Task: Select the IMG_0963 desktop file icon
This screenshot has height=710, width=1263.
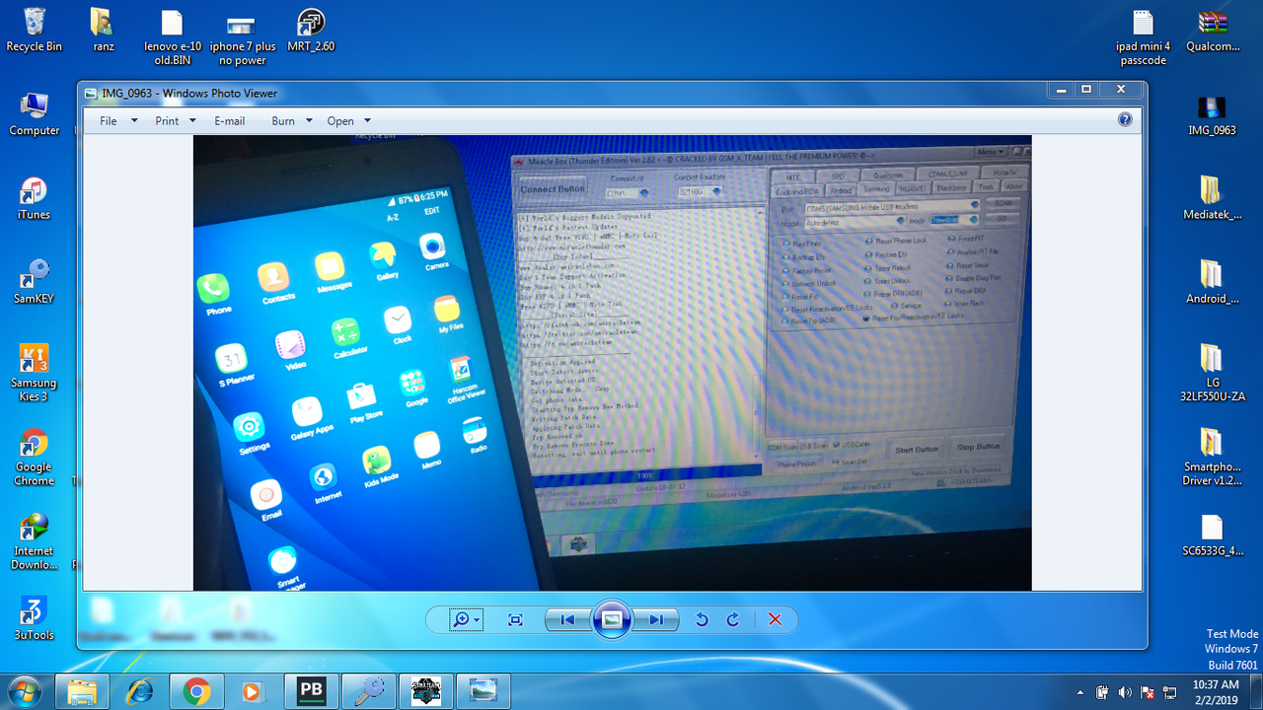Action: pyautogui.click(x=1212, y=115)
